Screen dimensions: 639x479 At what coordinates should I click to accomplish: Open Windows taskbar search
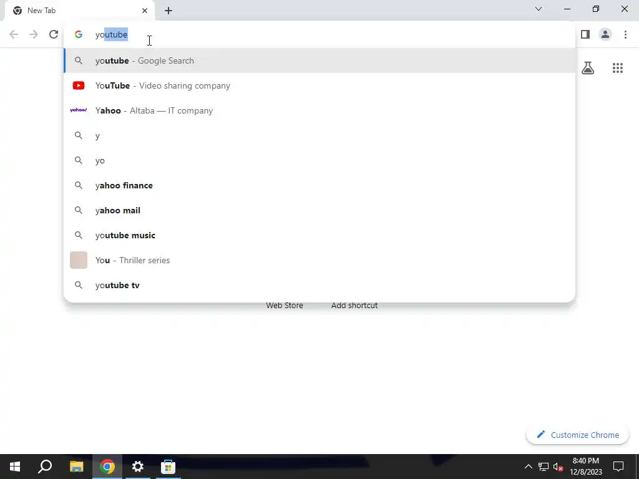(45, 467)
